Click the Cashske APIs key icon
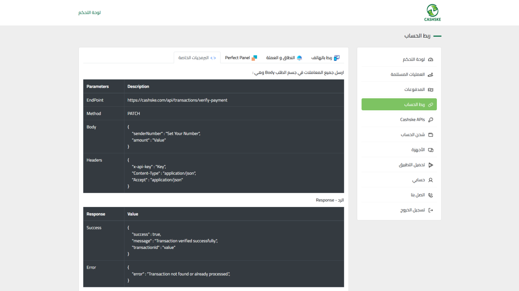The height and width of the screenshot is (291, 519). point(430,120)
